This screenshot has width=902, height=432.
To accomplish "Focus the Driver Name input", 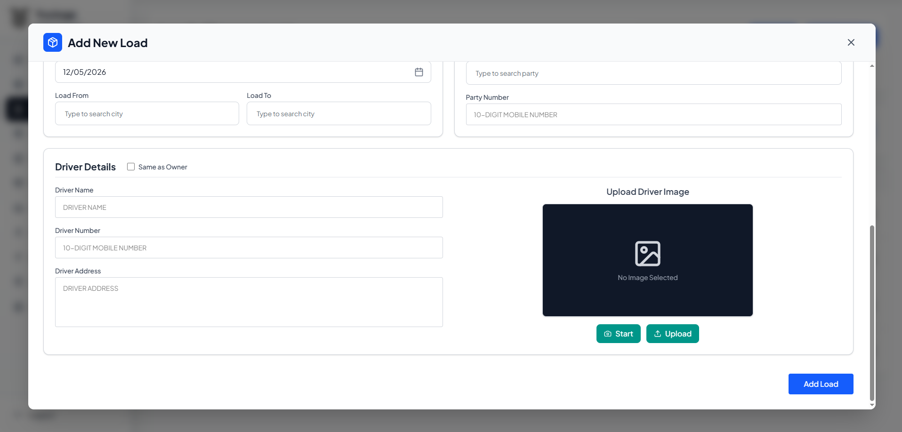I will click(x=249, y=207).
